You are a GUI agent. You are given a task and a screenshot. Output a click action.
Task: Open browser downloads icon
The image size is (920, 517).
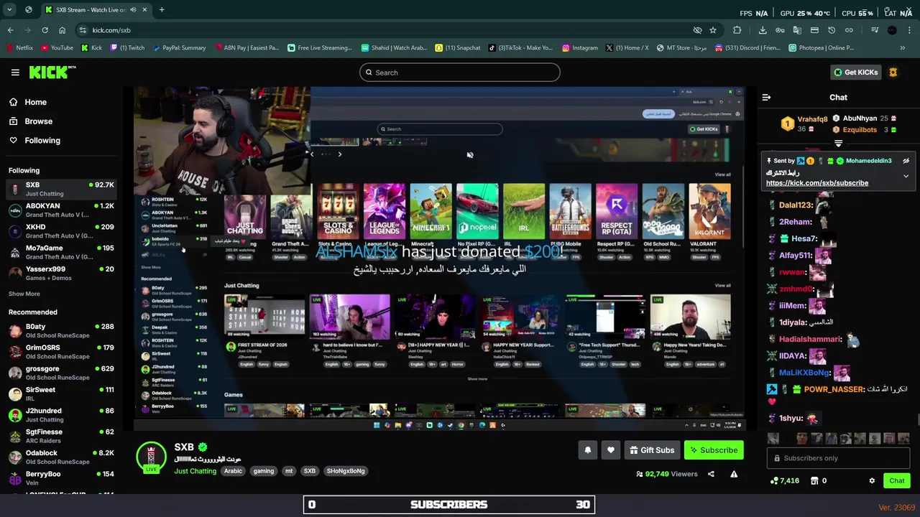[763, 30]
